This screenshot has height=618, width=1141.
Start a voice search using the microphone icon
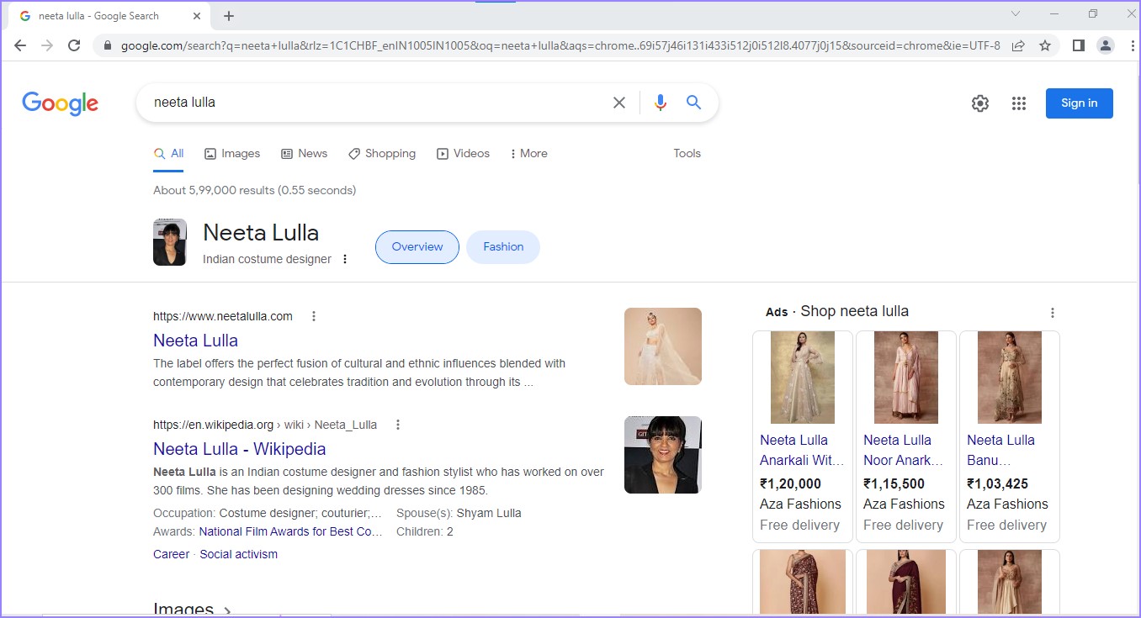pos(660,102)
